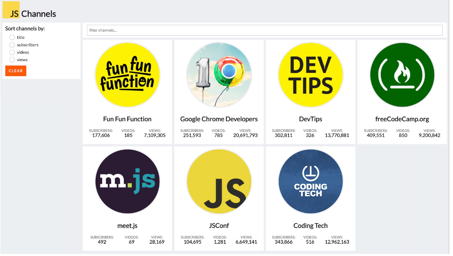Screen dimensions: 453x256
Task: Click meet.js subscriber count 492
Action: click(102, 242)
